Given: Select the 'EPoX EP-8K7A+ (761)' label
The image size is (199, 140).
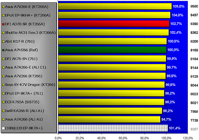Looking at the screenshot, I should pos(24,93).
